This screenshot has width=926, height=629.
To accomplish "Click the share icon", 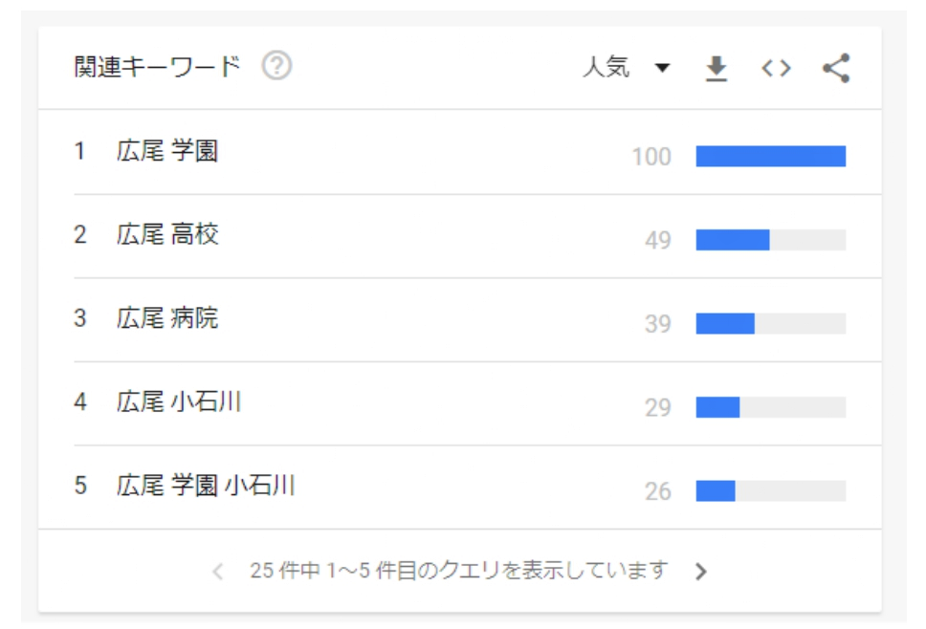I will click(x=836, y=68).
